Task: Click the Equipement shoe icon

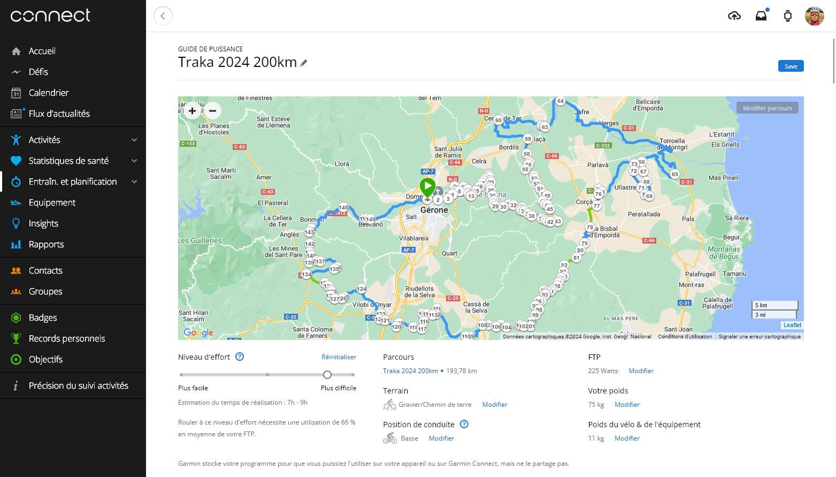Action: [x=16, y=202]
